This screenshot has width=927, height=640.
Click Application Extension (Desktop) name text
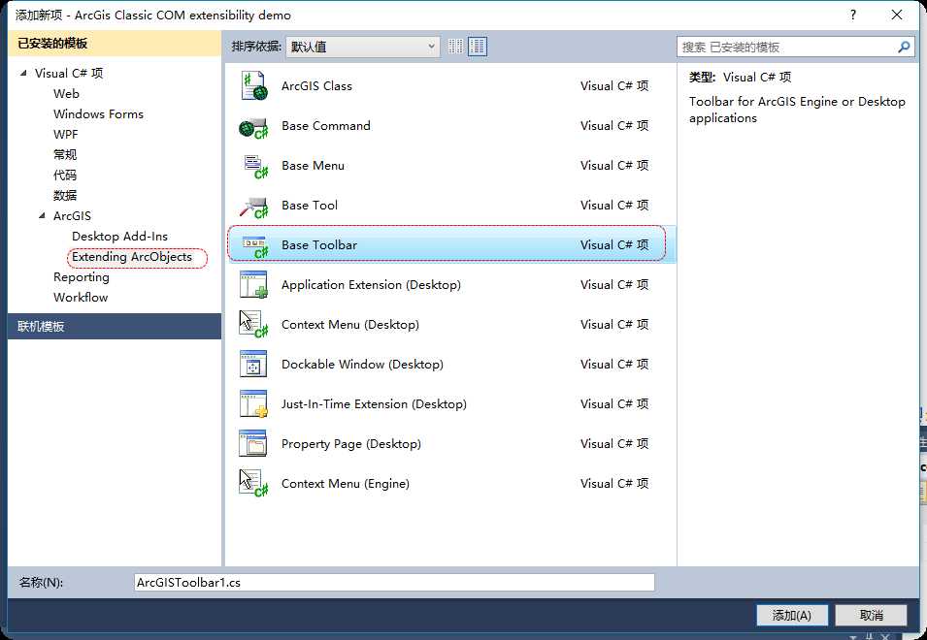tap(371, 284)
